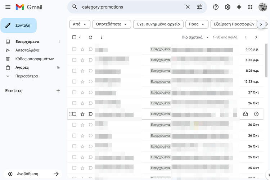Open the Support help icon
Screen dimensions: 270x180
(x=216, y=7)
